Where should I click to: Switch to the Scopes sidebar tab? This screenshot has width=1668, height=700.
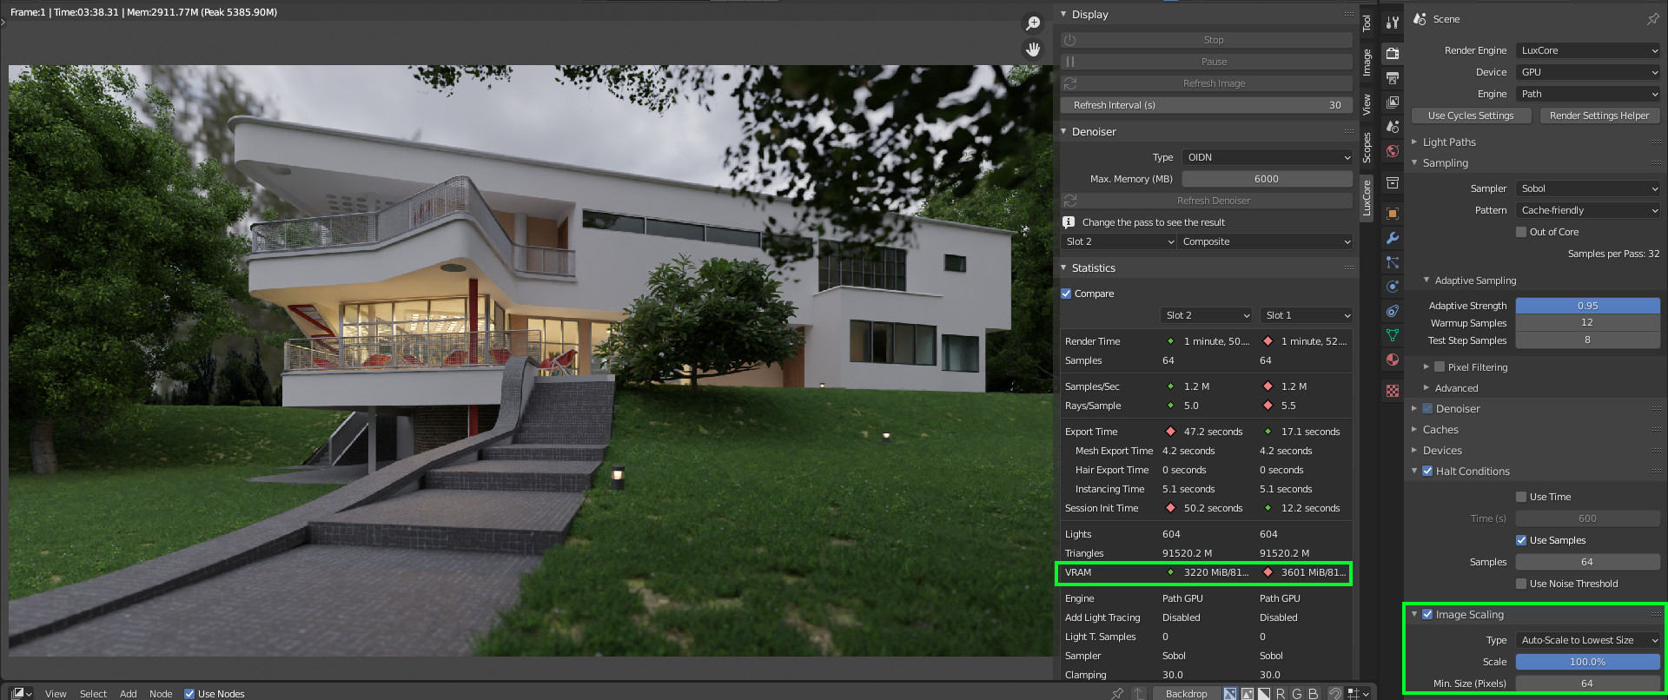click(1367, 148)
